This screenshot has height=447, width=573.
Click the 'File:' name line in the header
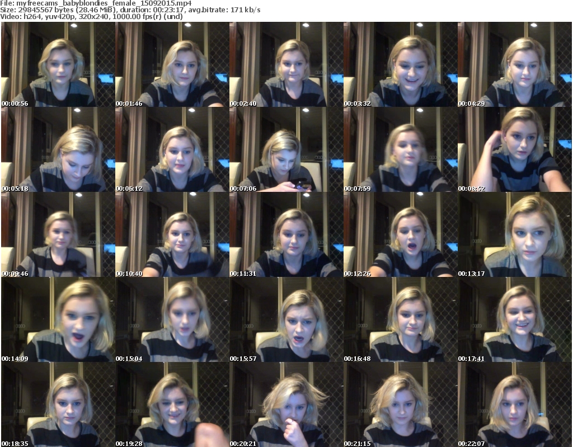[96, 3]
